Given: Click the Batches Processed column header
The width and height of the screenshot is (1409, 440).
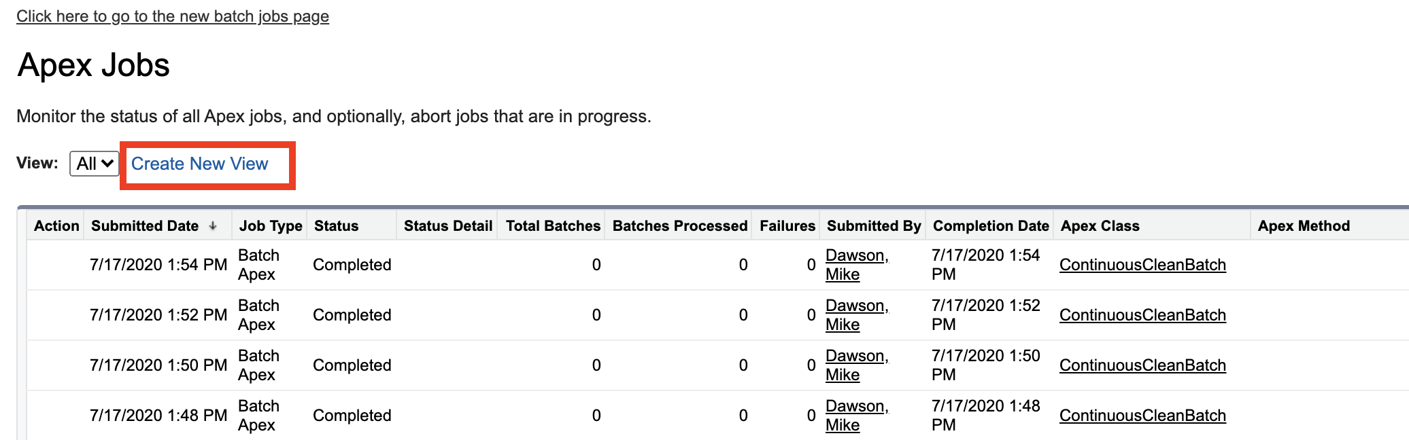Looking at the screenshot, I should tap(680, 226).
